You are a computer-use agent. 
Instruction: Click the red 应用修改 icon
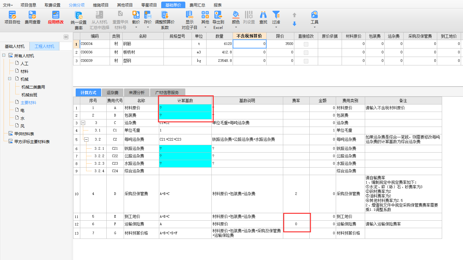(x=56, y=15)
